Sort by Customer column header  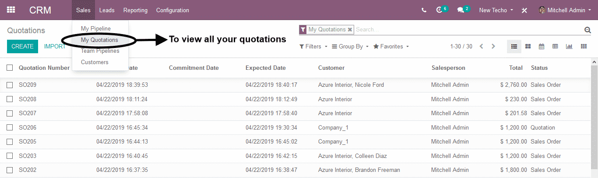click(331, 68)
